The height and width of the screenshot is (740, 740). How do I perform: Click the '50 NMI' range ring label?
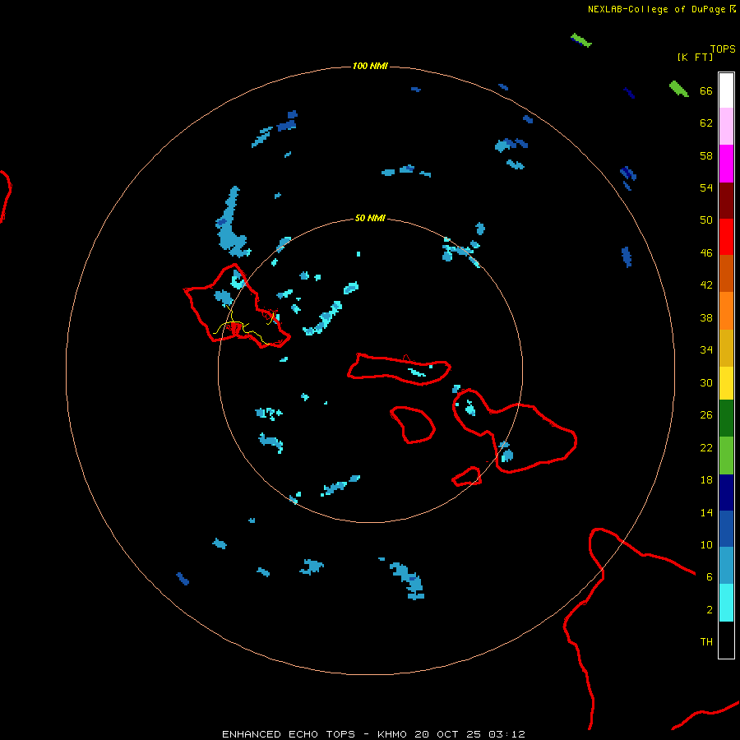[x=370, y=218]
